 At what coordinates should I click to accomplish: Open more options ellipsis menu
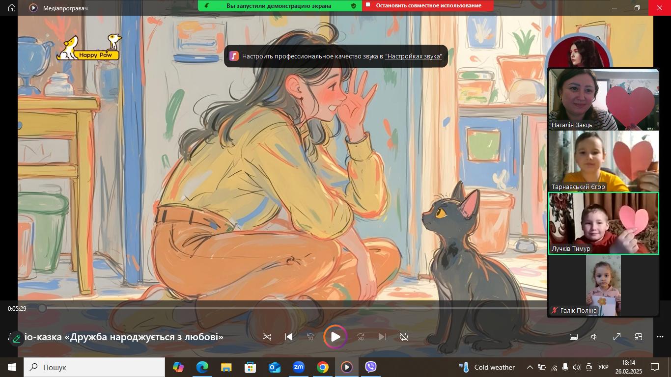[660, 337]
